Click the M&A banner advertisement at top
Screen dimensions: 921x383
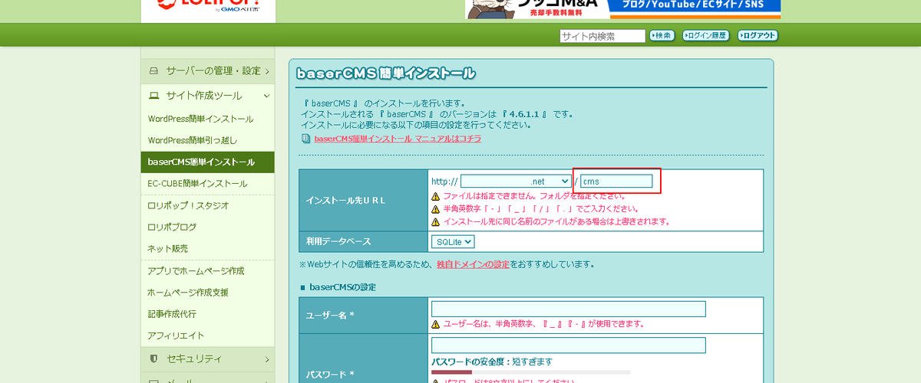623,9
